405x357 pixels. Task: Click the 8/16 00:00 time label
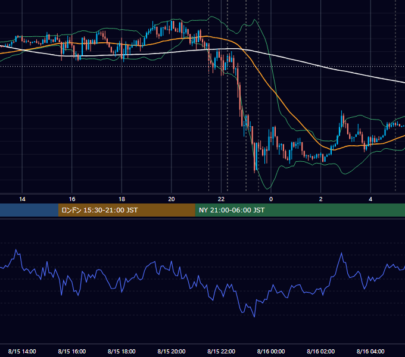271,351
